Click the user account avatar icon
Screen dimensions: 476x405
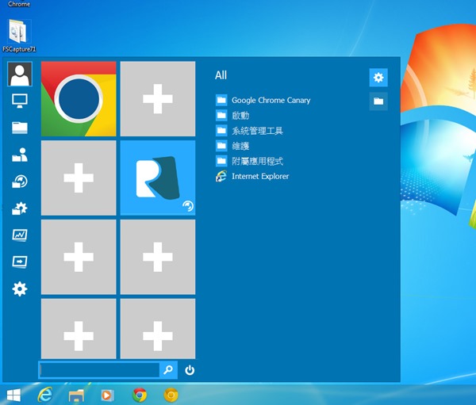point(20,74)
